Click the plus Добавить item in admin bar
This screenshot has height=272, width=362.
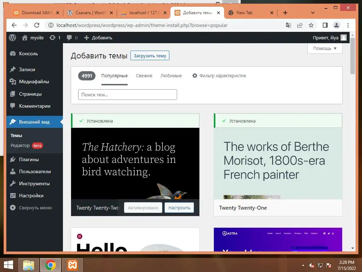coord(98,38)
